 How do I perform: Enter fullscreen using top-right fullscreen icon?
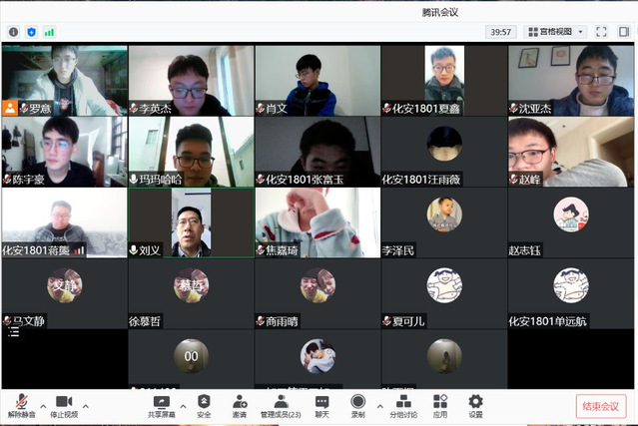click(601, 32)
